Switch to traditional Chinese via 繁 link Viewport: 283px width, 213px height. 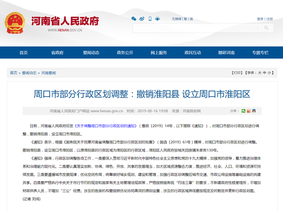185,19
